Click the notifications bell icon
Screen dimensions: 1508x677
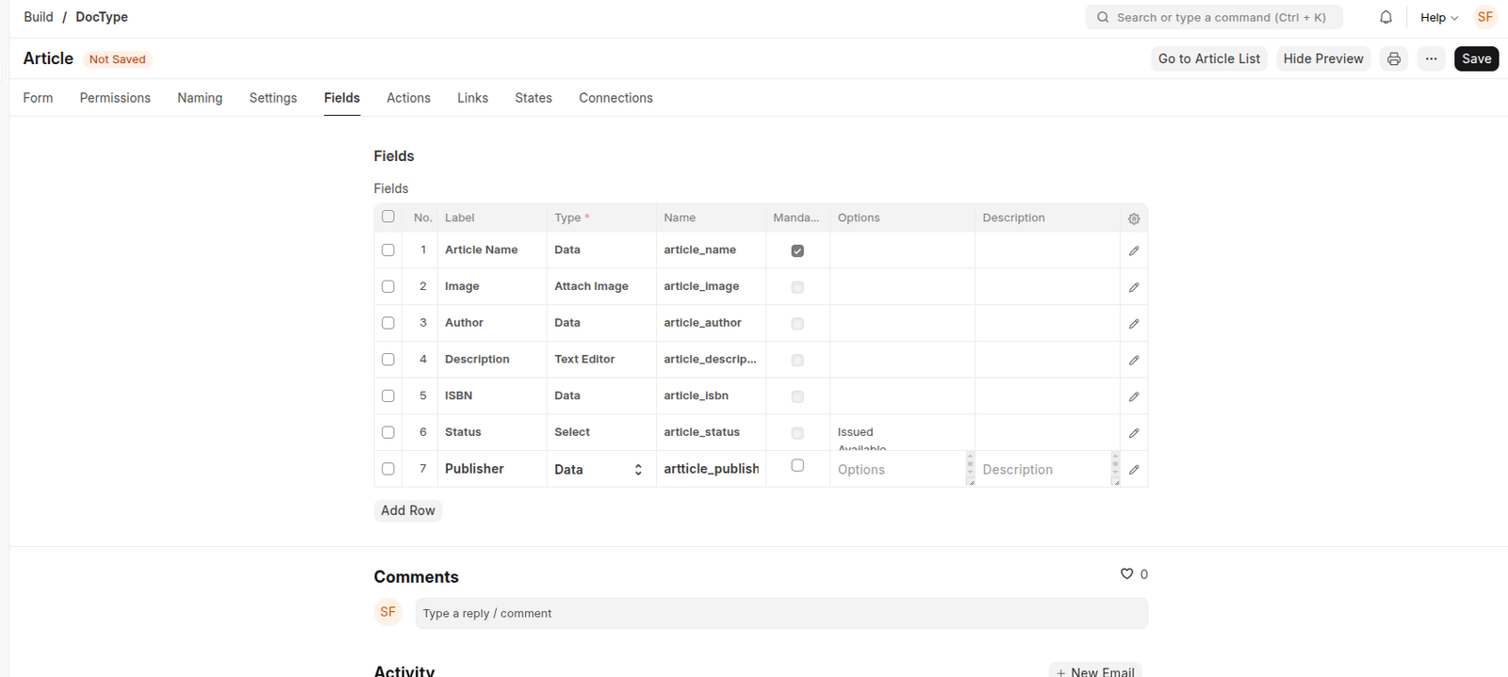click(1385, 17)
